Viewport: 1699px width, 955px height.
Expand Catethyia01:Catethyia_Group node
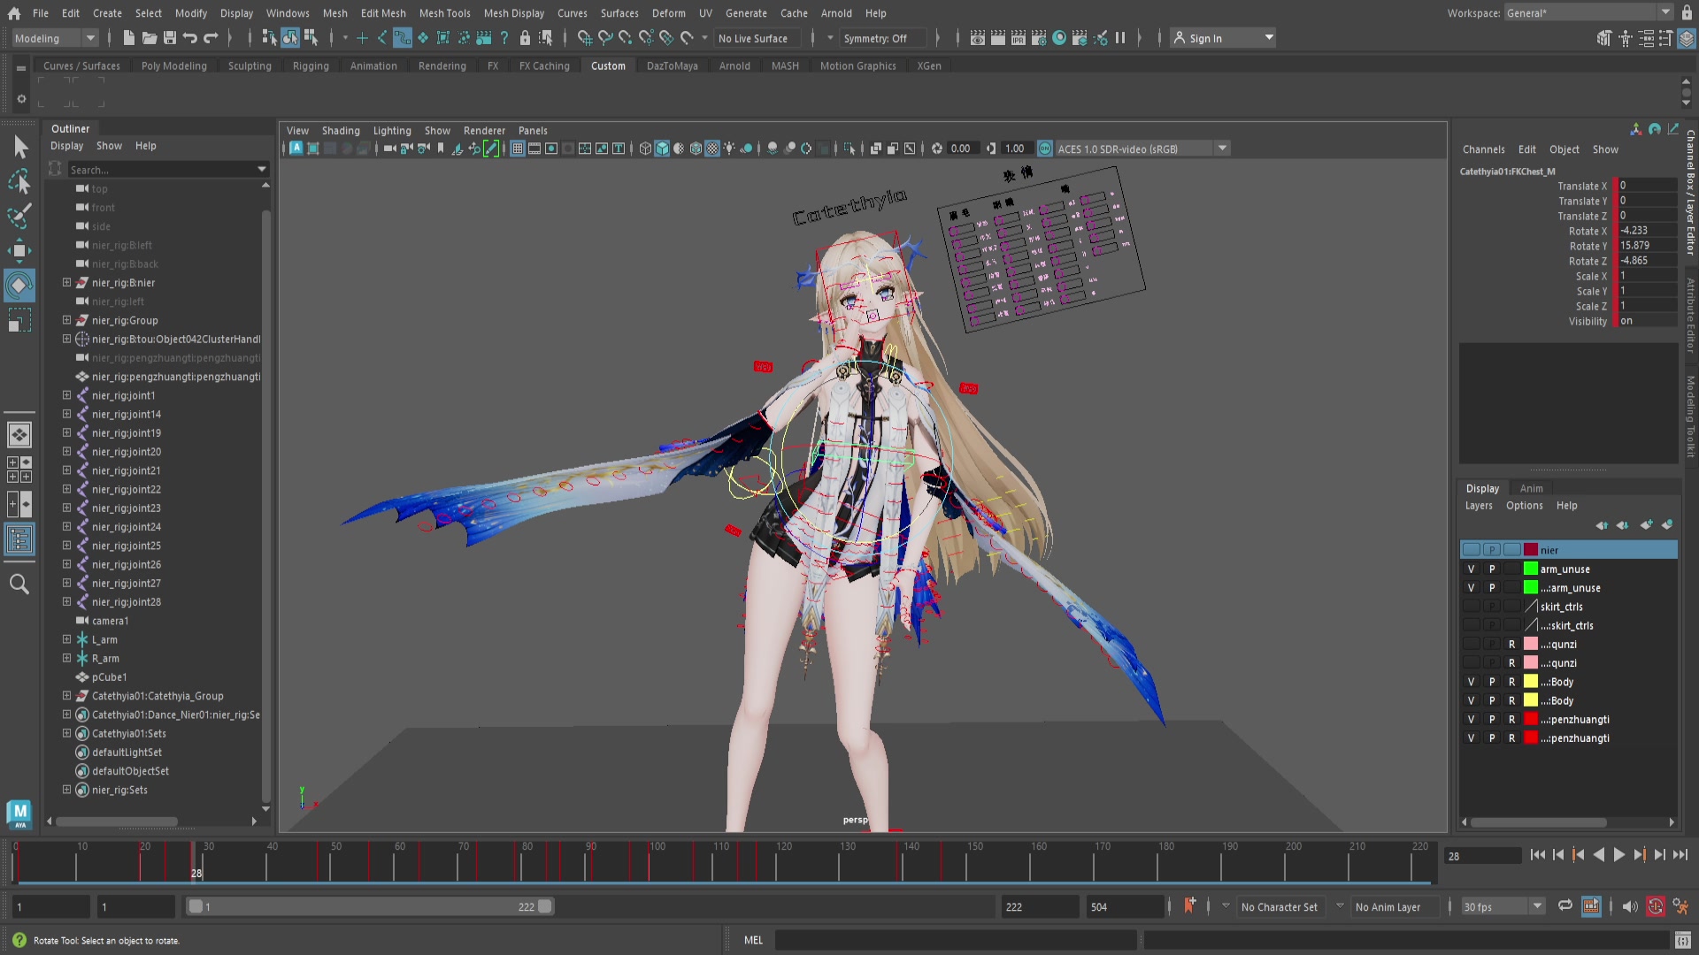click(66, 696)
